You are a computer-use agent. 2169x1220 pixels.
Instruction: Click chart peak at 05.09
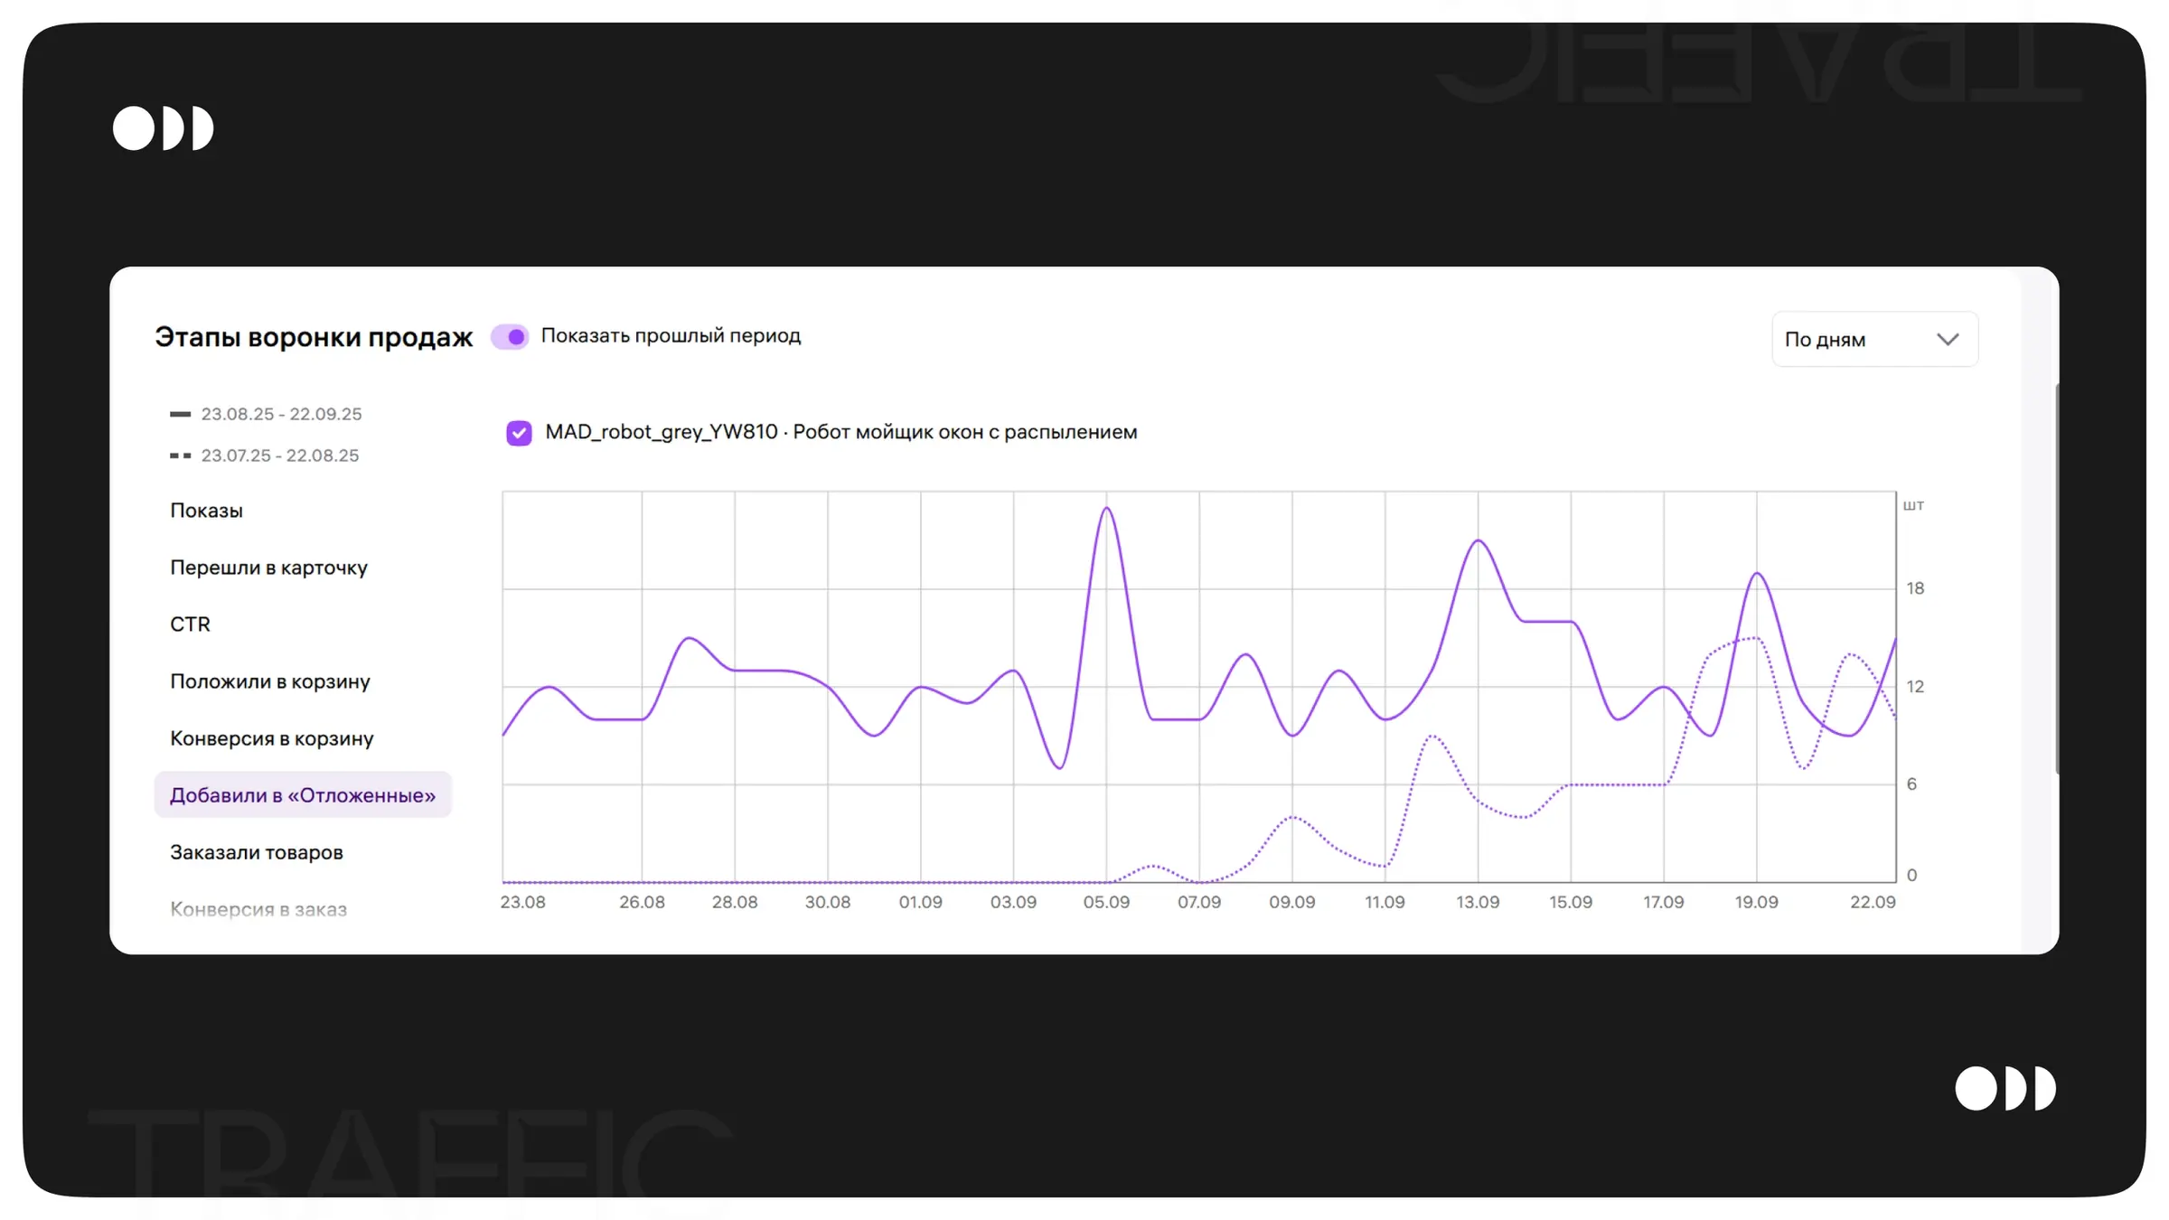(1106, 509)
